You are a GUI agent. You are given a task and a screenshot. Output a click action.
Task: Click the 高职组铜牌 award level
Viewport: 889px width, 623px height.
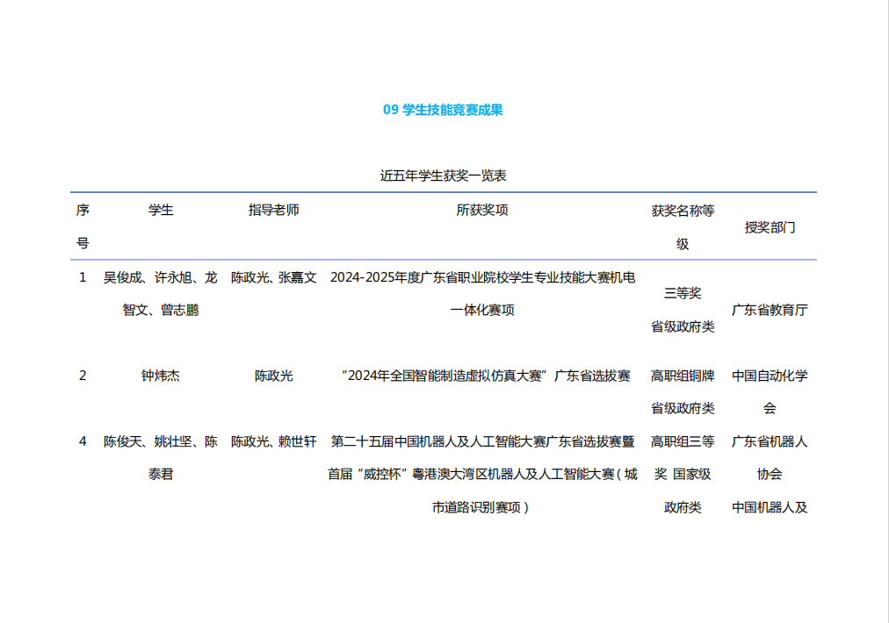682,376
